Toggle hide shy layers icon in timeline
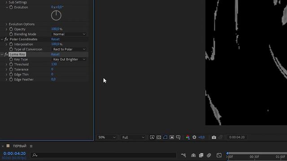 [x=193, y=155]
